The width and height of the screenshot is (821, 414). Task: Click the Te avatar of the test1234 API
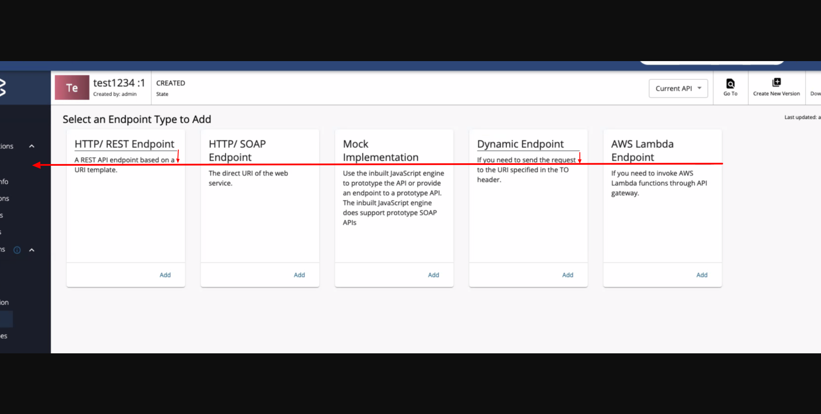(72, 87)
